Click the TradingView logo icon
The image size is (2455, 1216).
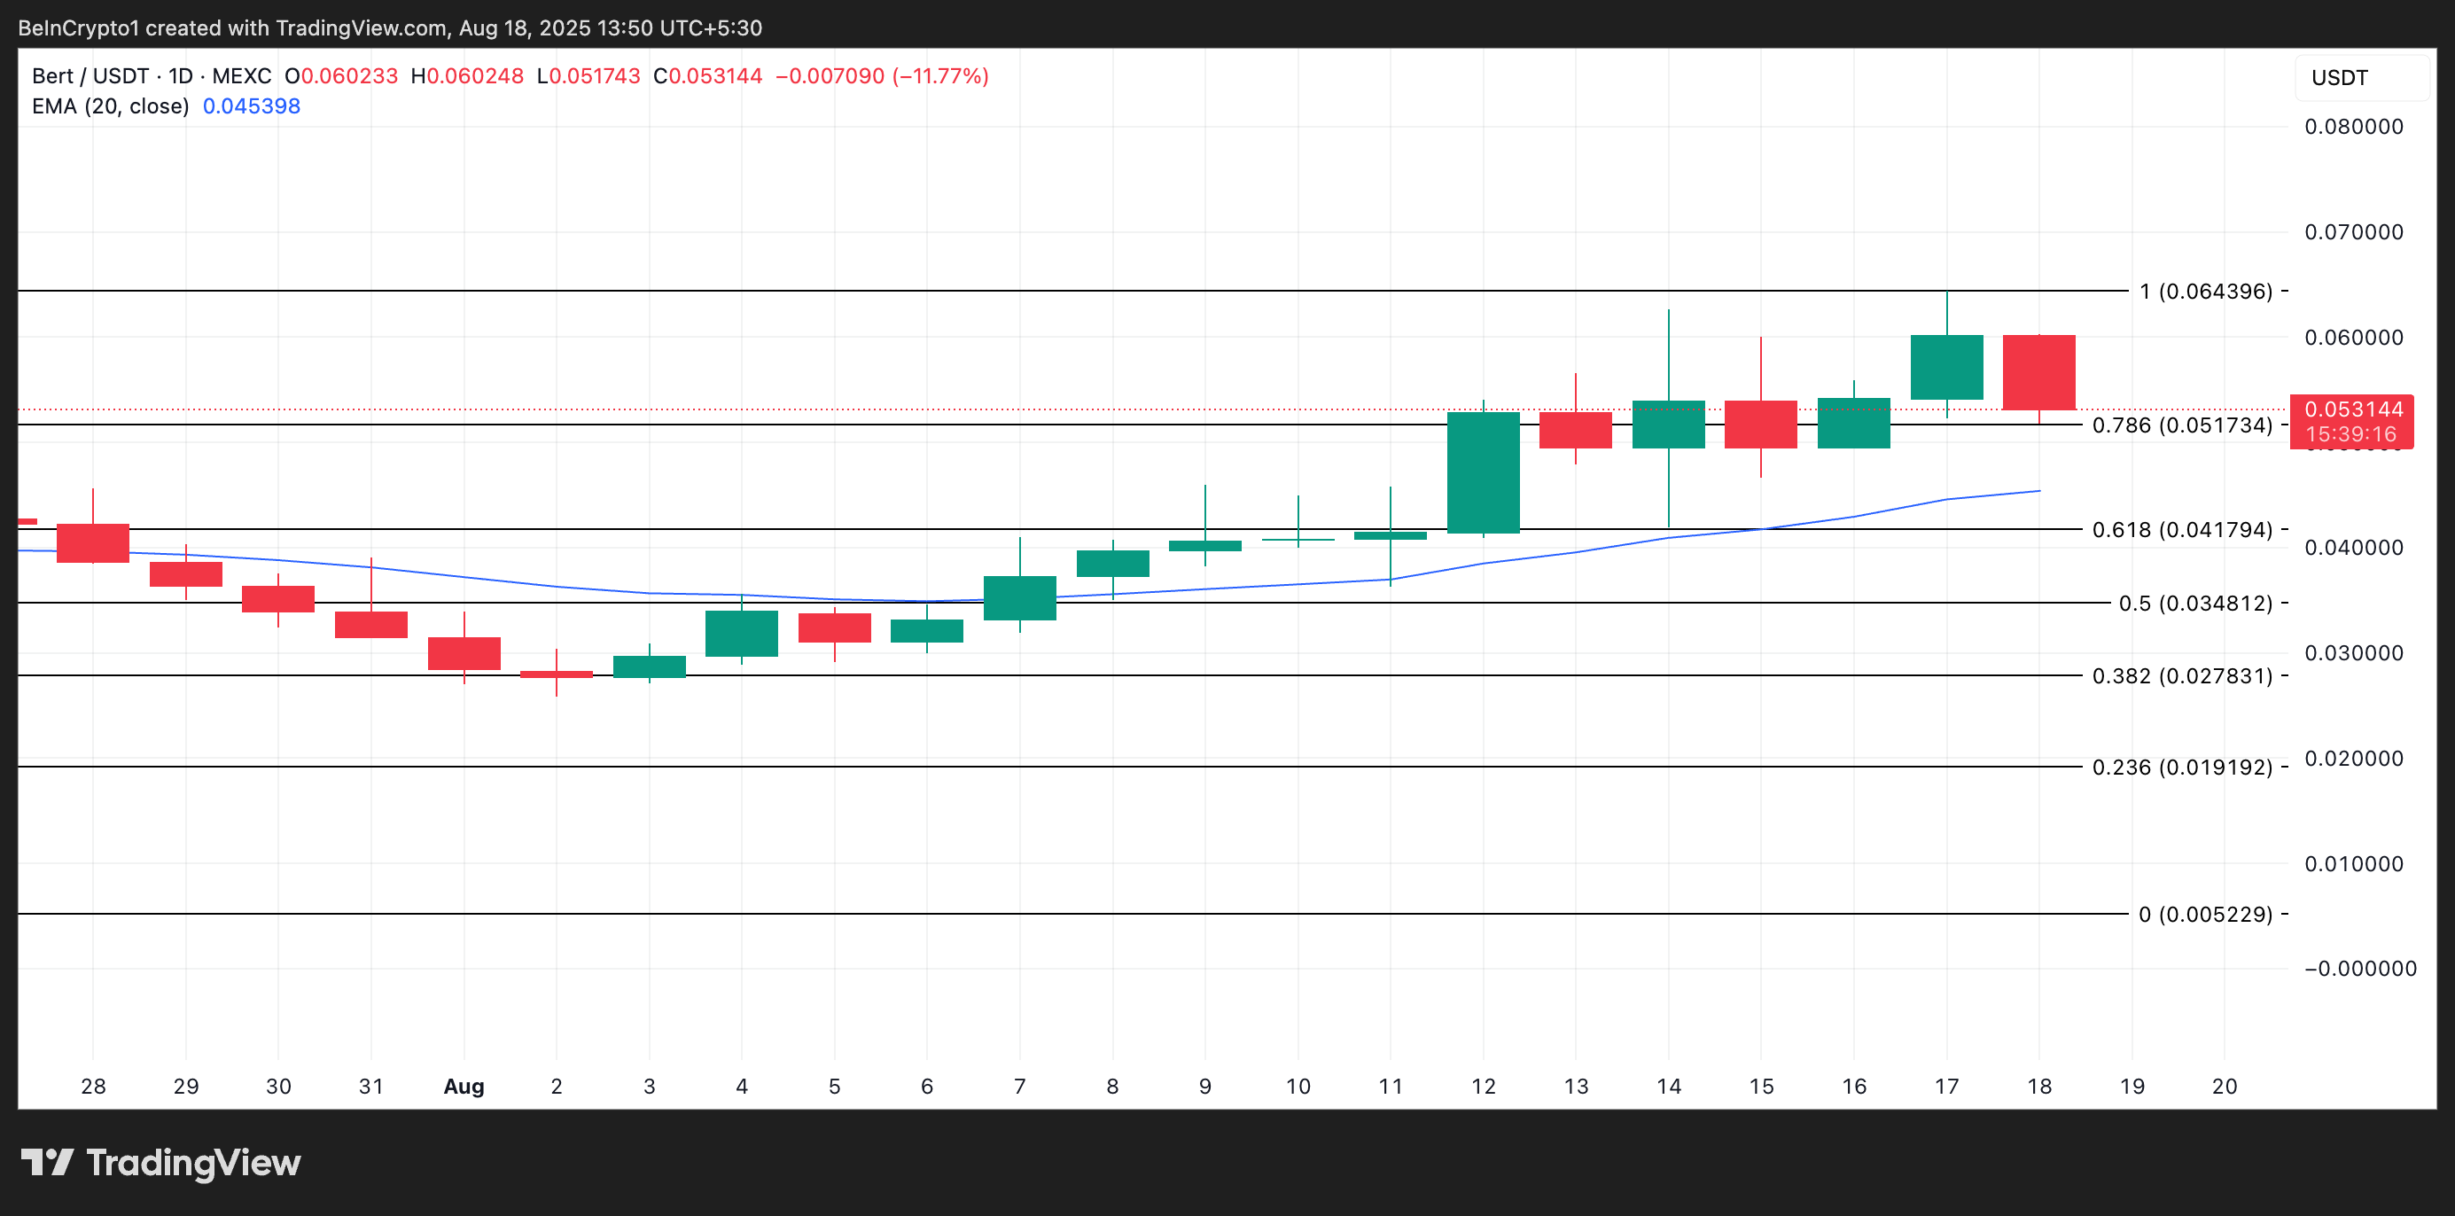point(47,1163)
